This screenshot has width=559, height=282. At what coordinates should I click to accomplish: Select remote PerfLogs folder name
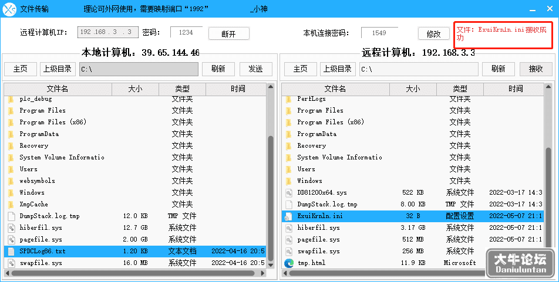coord(311,99)
